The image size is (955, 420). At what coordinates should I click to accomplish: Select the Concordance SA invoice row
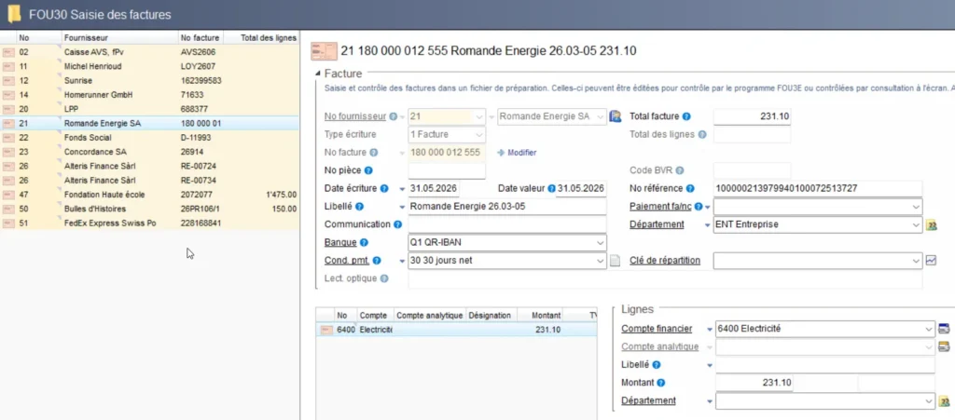150,152
